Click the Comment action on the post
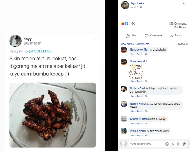This screenshot has width=190, height=151. (153, 36)
